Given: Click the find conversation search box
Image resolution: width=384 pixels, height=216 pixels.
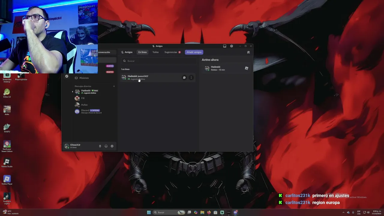Looking at the screenshot, I should coord(106,52).
